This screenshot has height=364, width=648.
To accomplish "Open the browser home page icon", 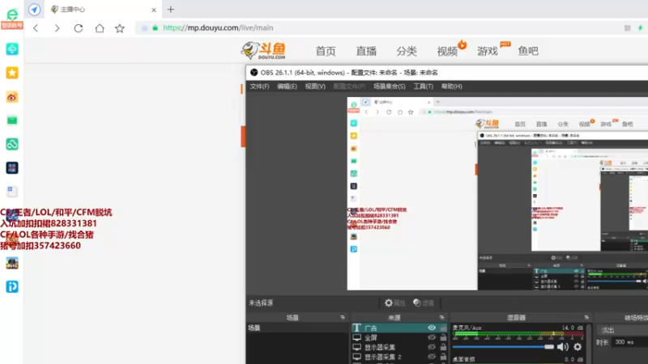I will coord(100,28).
